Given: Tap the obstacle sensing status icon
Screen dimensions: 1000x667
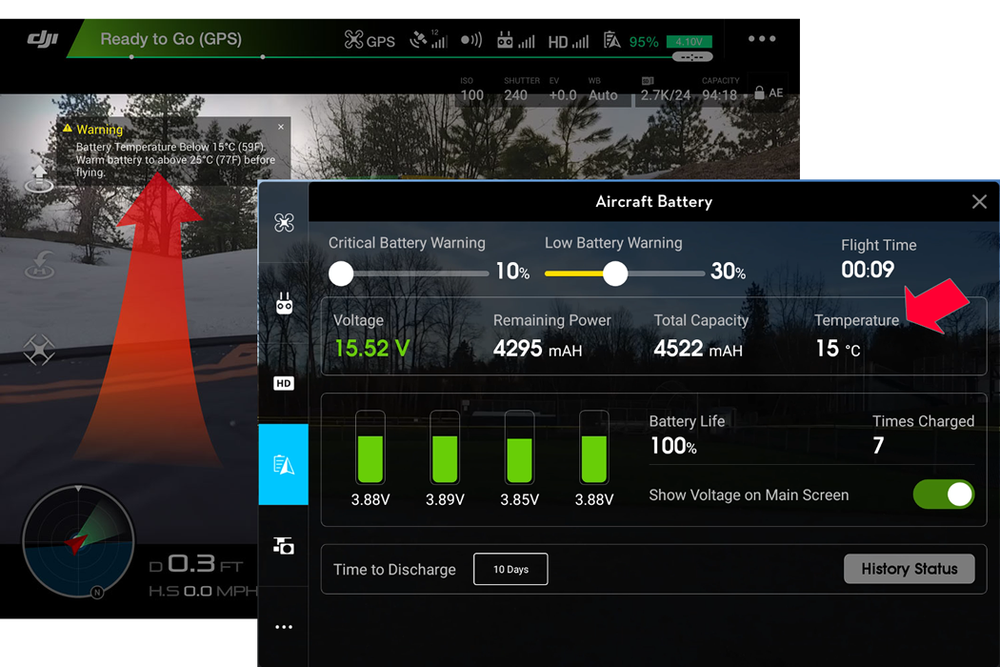Looking at the screenshot, I should click(471, 40).
